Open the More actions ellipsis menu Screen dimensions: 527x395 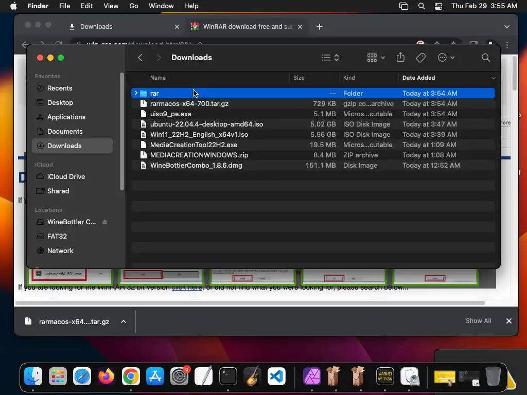tap(446, 58)
